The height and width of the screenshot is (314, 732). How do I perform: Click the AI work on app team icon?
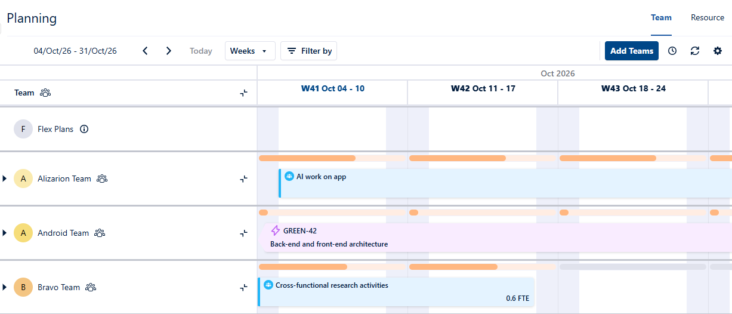click(289, 176)
